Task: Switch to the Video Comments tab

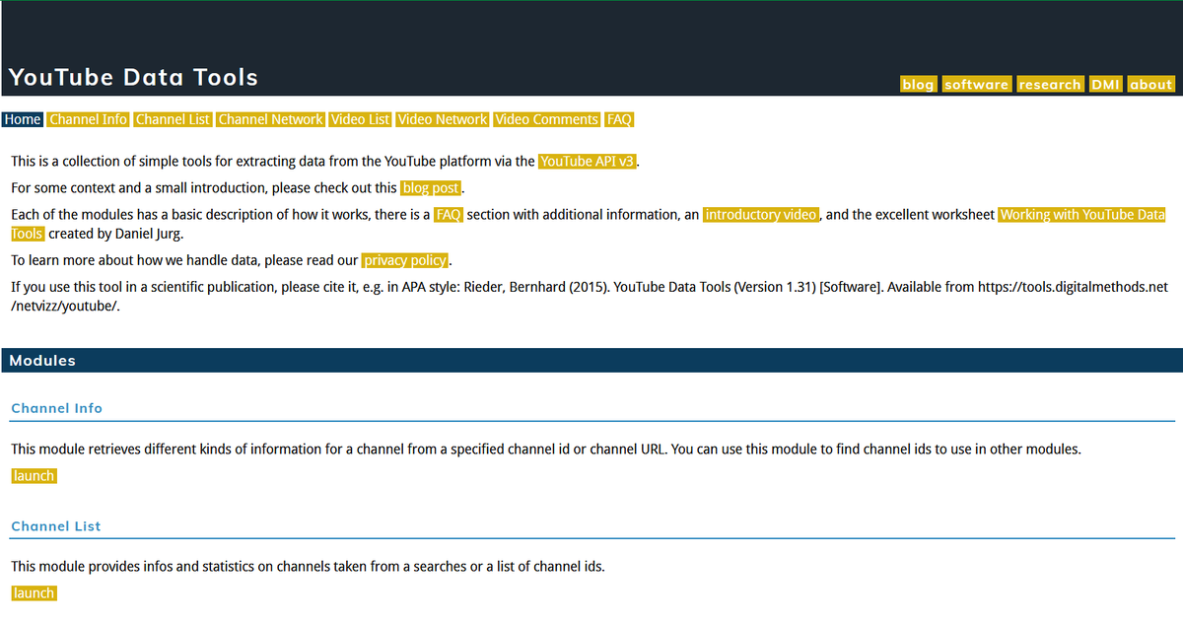Action: [547, 119]
